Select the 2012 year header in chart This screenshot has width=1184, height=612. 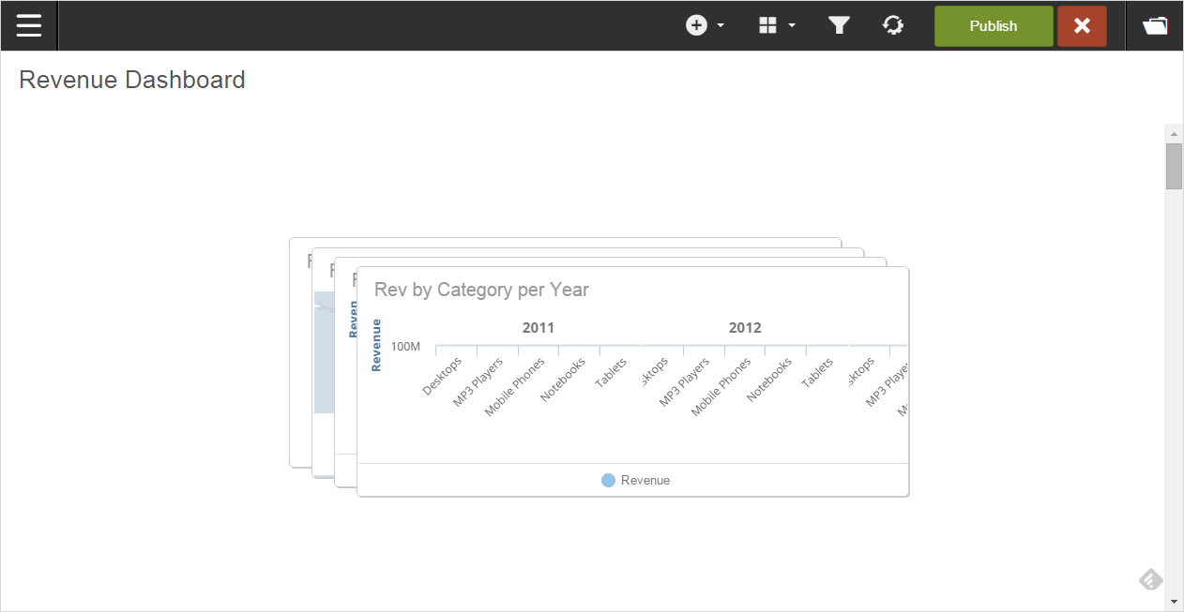coord(745,328)
